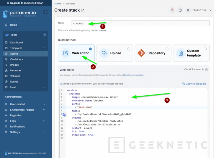Image resolution: width=214 pixels, height=158 pixels.
Task: Click the Upload cloud icon
Action: coord(104,53)
